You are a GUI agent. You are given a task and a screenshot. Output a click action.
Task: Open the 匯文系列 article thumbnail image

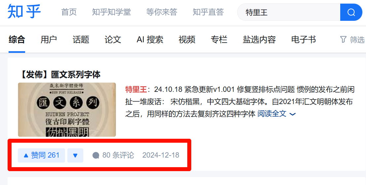67,110
